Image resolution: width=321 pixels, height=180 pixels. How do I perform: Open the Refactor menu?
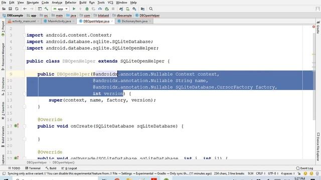pos(71,2)
